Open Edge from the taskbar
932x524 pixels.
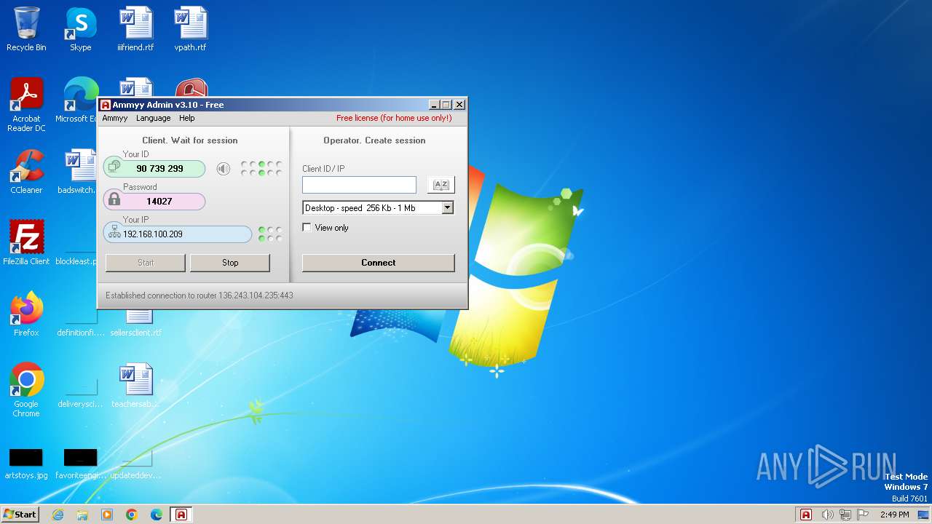pyautogui.click(x=157, y=515)
